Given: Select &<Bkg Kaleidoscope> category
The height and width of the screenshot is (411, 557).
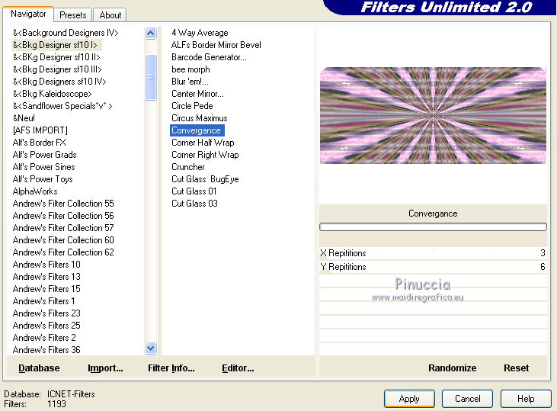Looking at the screenshot, I should coord(53,94).
